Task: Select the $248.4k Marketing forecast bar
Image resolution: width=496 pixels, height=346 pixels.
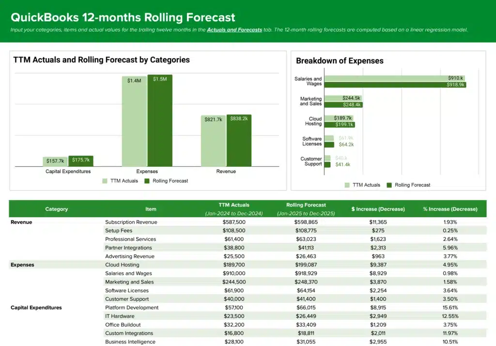Action: pyautogui.click(x=343, y=105)
